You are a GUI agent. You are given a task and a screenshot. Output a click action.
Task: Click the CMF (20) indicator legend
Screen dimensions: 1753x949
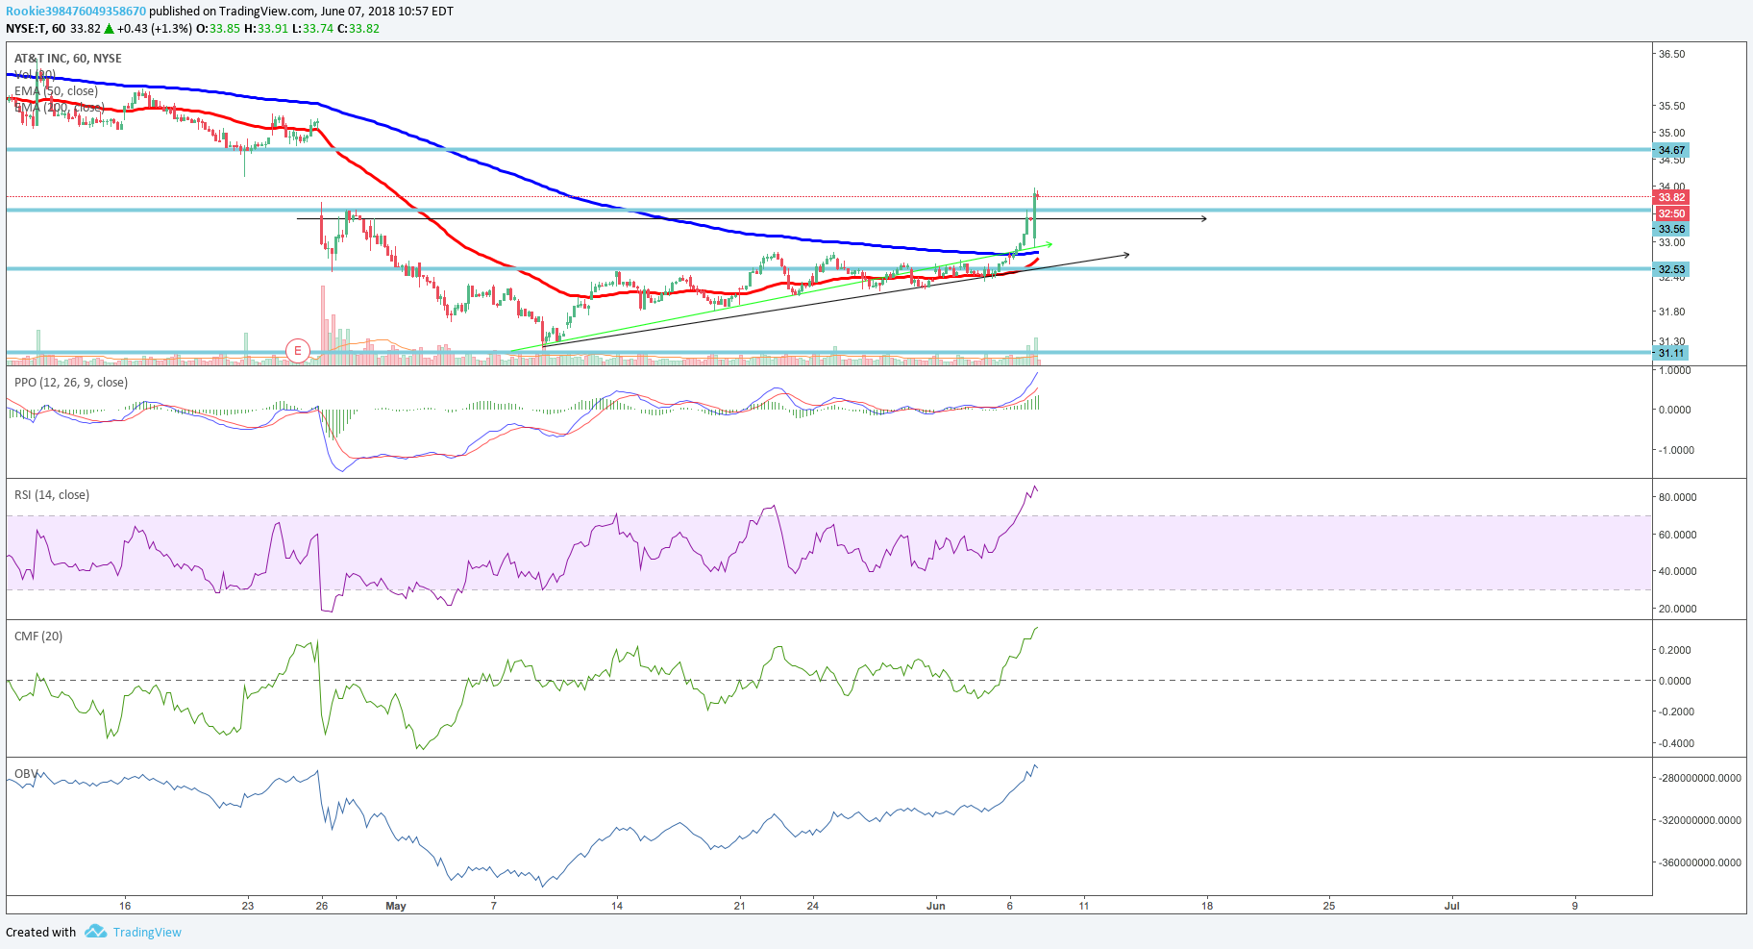(x=38, y=637)
